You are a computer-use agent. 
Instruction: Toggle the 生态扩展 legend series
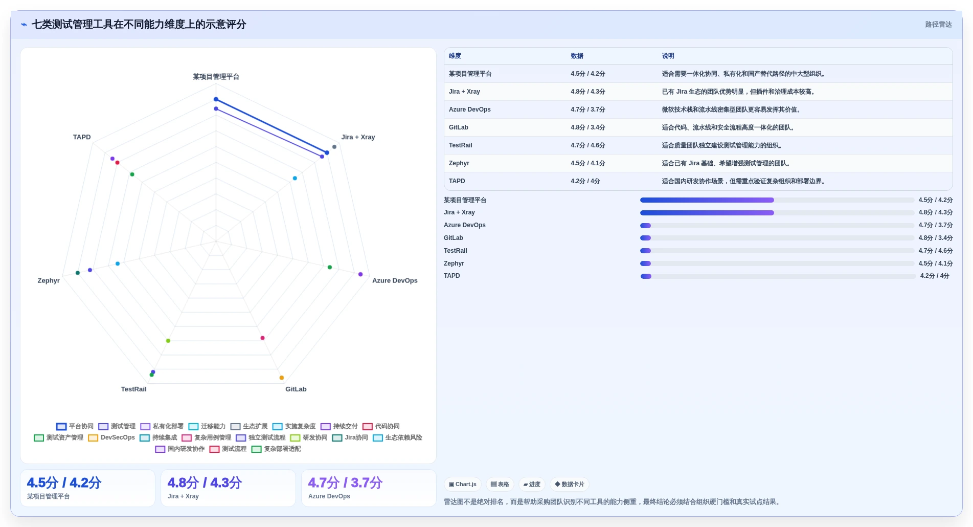click(x=248, y=426)
